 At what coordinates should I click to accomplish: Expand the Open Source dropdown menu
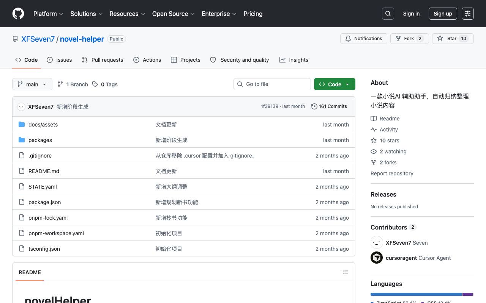[174, 14]
